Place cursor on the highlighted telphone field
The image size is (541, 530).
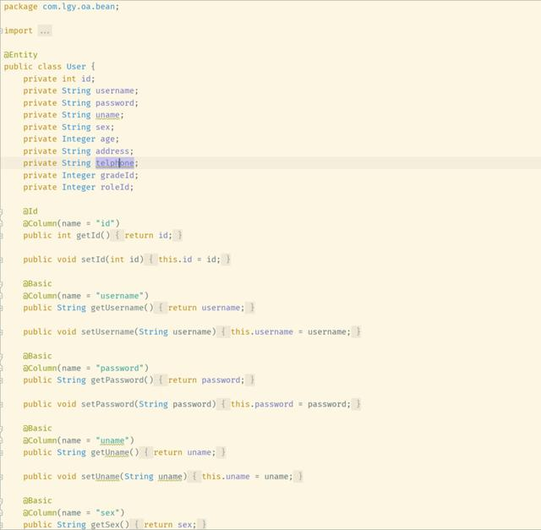click(x=115, y=163)
